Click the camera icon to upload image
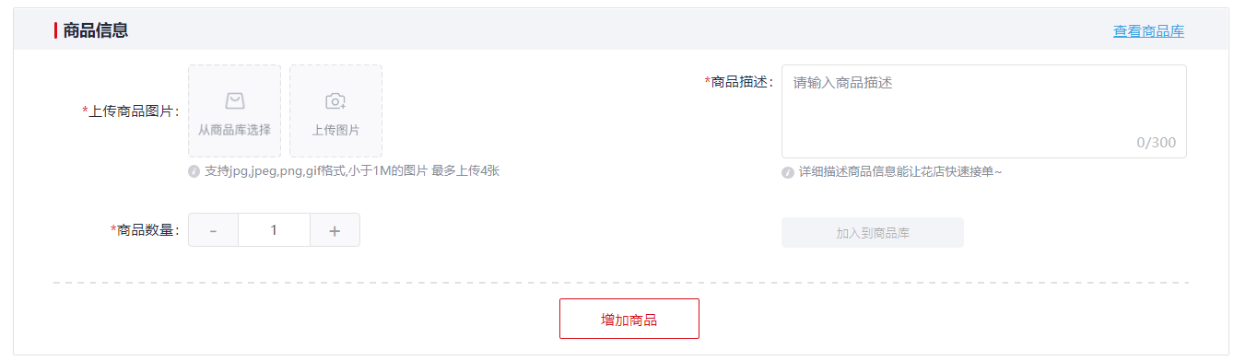The image size is (1234, 361). 335,100
